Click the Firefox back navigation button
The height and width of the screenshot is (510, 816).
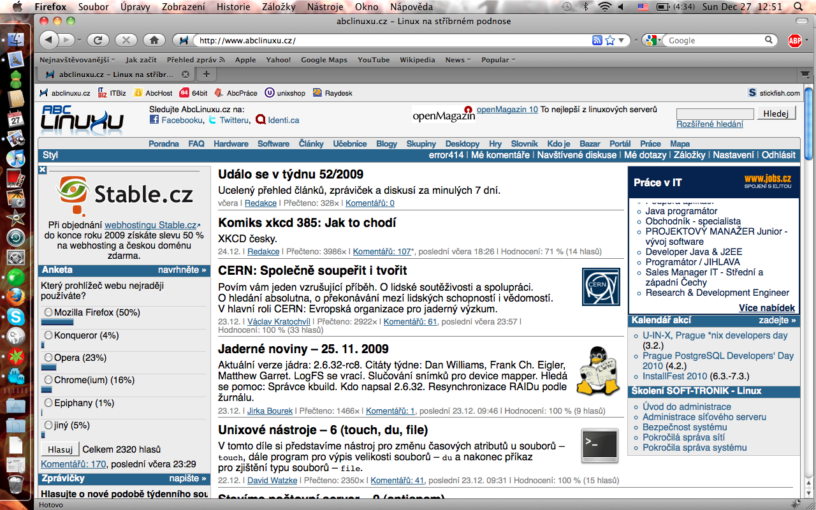pos(49,40)
